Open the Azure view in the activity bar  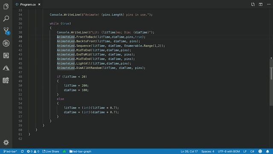tap(6, 68)
